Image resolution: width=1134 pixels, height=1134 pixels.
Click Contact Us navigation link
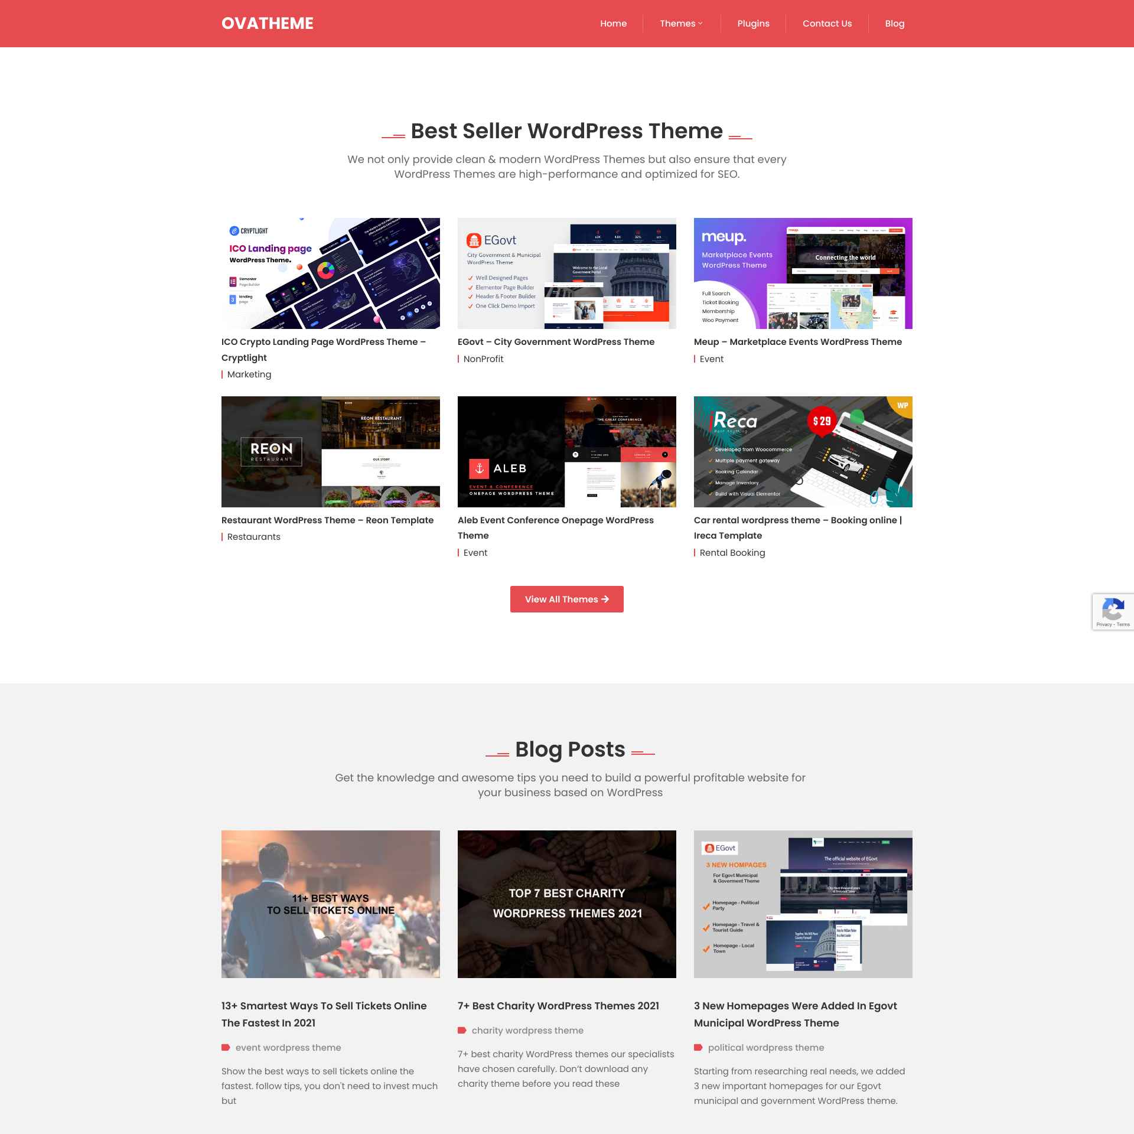[827, 23]
